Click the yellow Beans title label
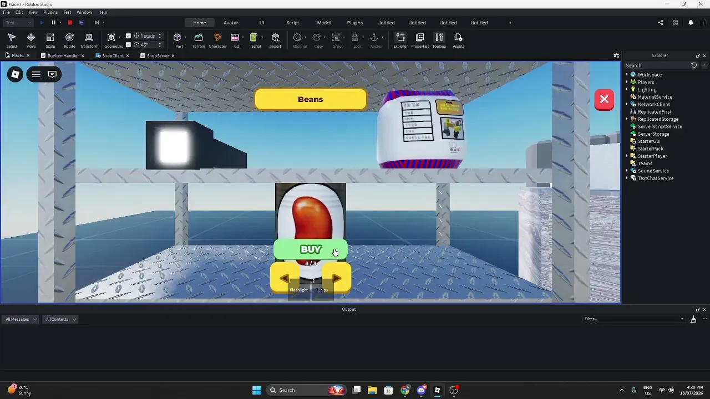710x399 pixels. tap(311, 99)
